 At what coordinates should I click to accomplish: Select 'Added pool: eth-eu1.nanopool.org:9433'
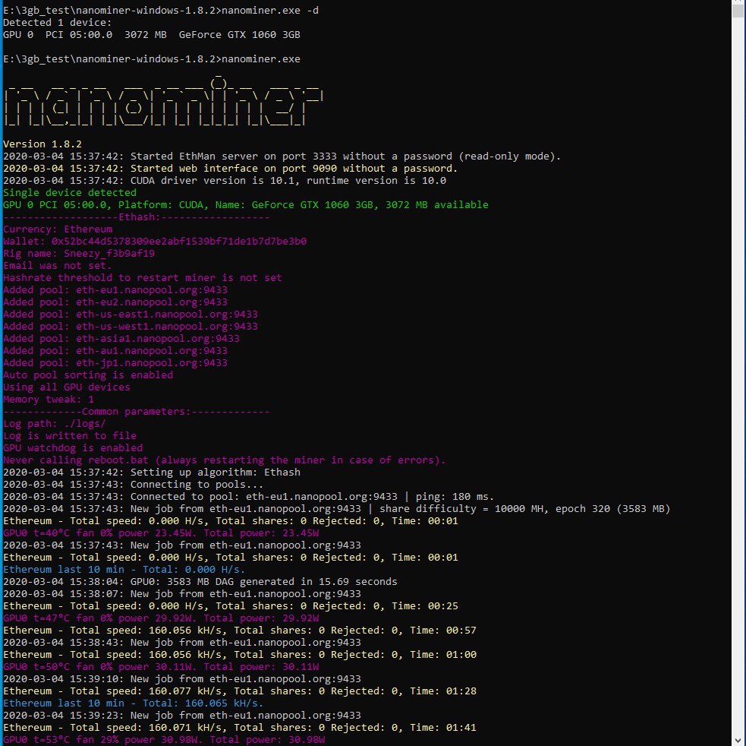(x=115, y=289)
